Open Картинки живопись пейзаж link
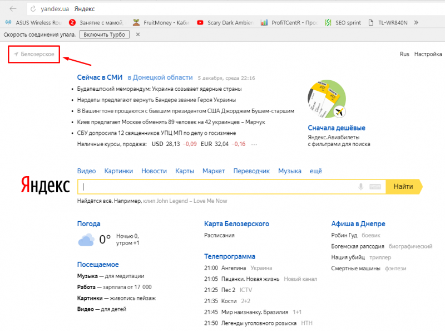Image resolution: width=445 pixels, height=331 pixels. (116, 298)
